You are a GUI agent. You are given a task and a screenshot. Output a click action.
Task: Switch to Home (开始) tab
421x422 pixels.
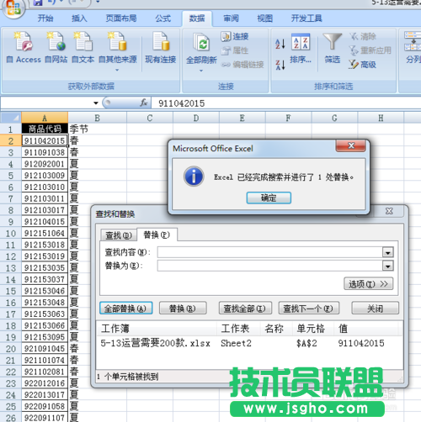click(45, 18)
